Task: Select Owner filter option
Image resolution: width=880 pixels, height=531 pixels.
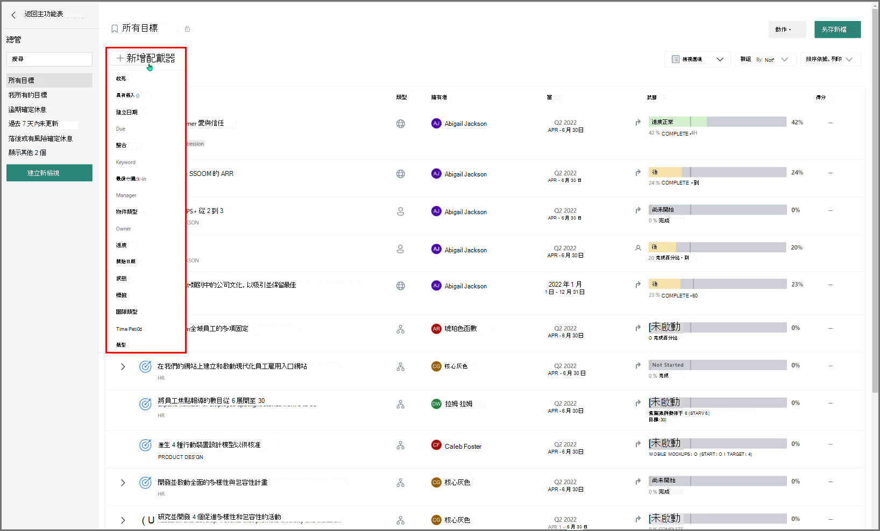Action: [123, 229]
